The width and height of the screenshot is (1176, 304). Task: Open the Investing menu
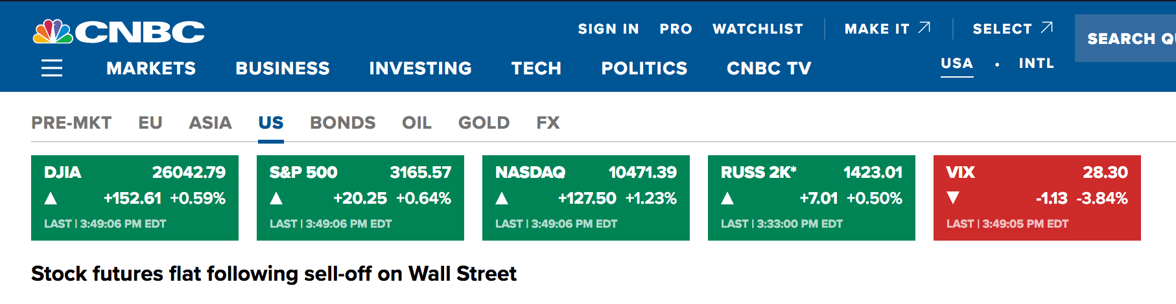(420, 69)
